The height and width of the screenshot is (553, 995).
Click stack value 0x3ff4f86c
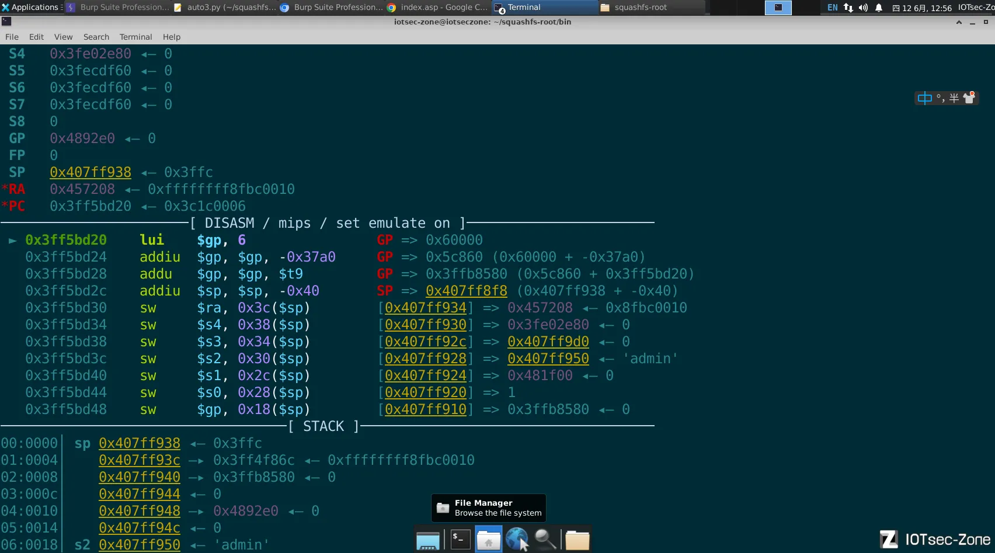click(254, 460)
